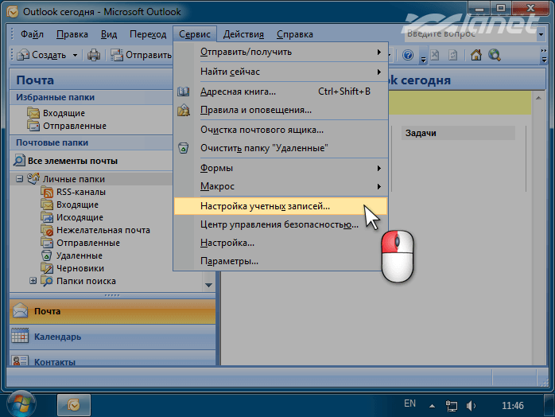Select Настройка учетных записей menu entry

coord(265,205)
